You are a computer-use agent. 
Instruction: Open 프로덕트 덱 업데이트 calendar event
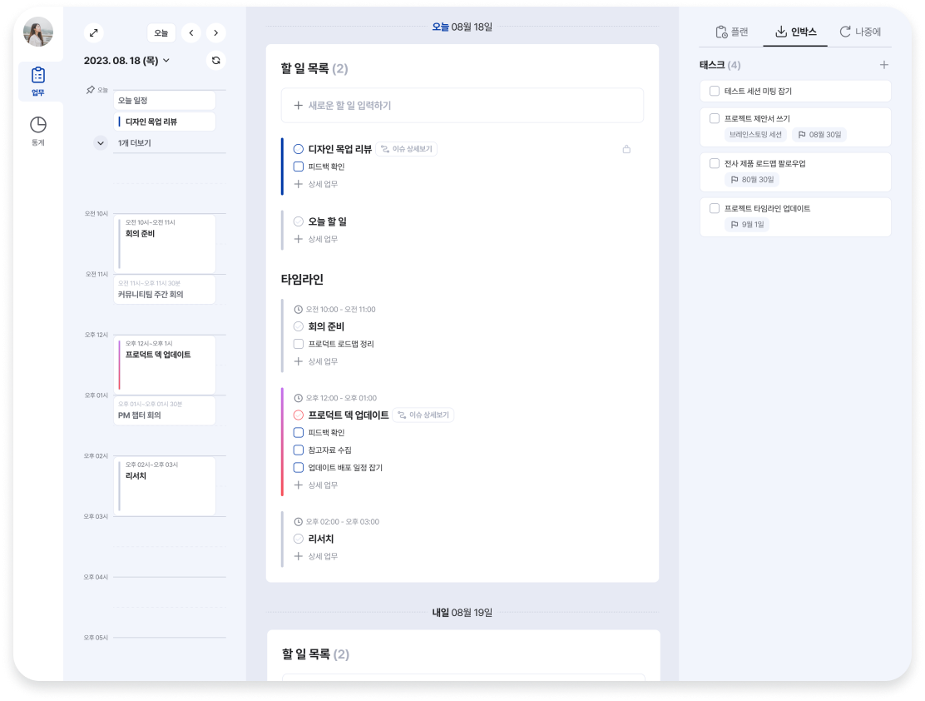click(165, 365)
